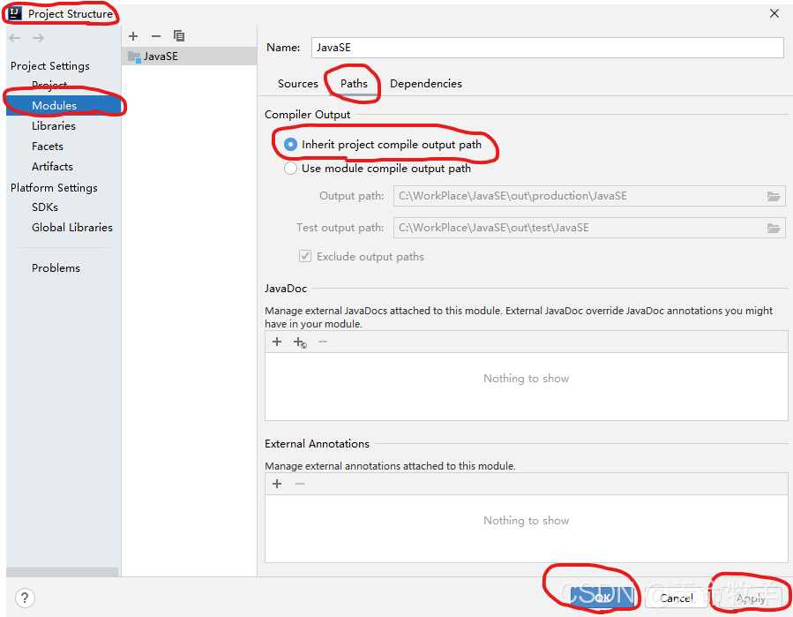793x617 pixels.
Task: Browse folder for Output path
Action: [x=774, y=196]
